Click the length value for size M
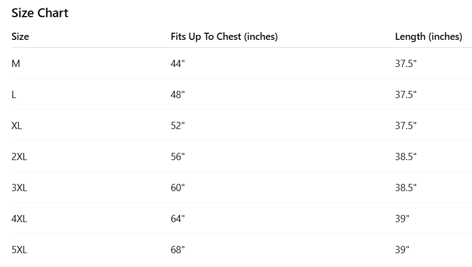Viewport: 472px width, 267px height. pos(406,64)
